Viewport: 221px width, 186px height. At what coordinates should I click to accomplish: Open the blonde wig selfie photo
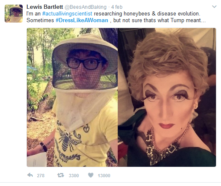[167, 97]
